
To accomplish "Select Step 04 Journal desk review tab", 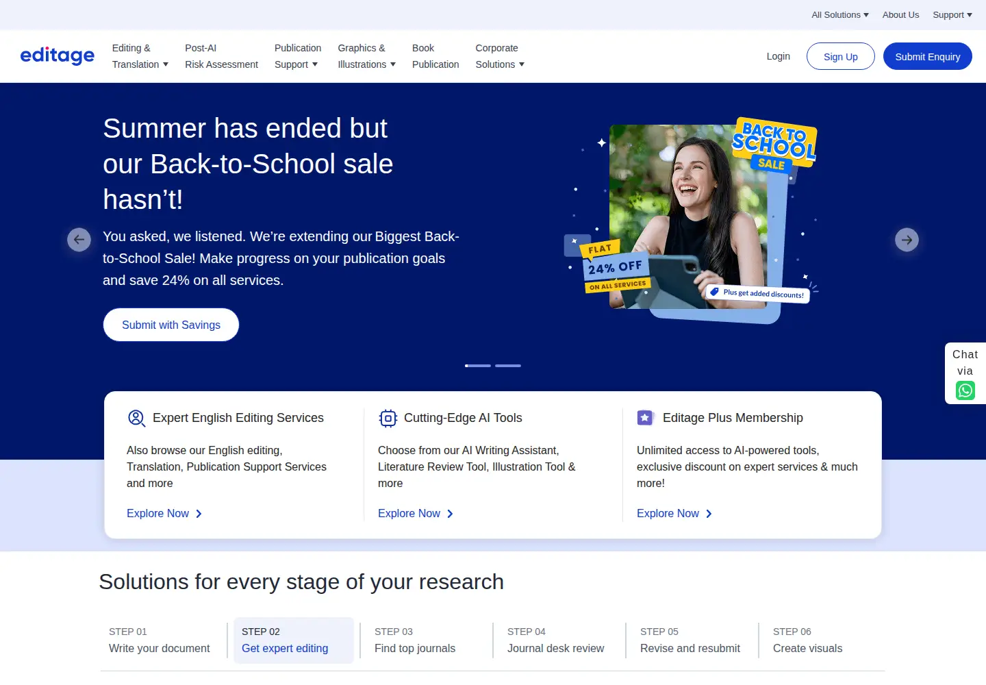I will click(x=559, y=640).
